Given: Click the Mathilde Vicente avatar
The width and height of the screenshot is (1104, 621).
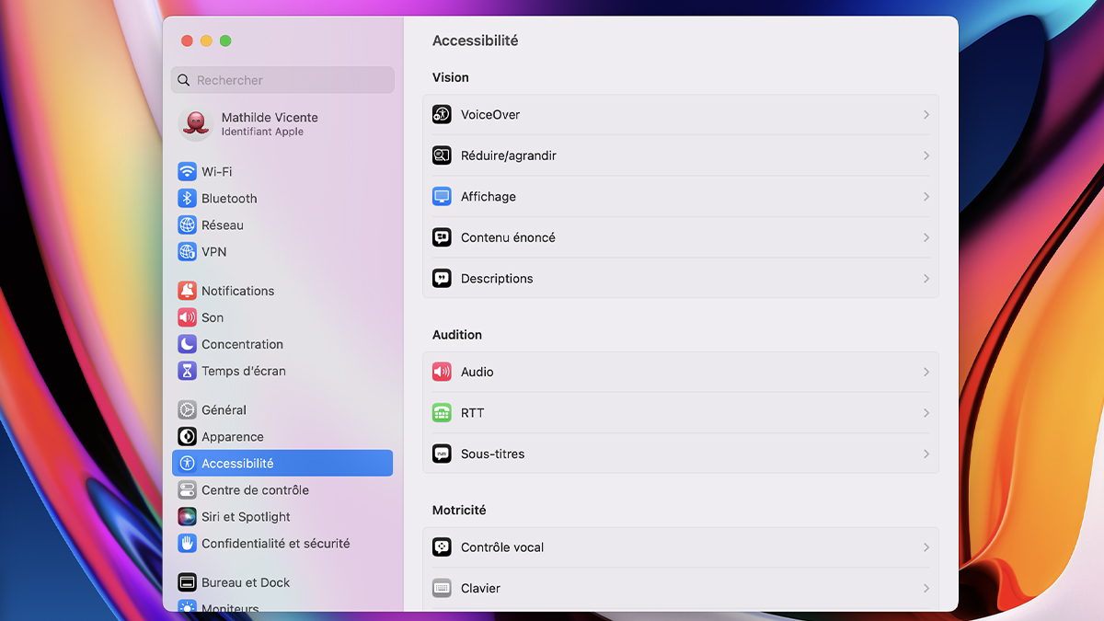Looking at the screenshot, I should (x=196, y=124).
